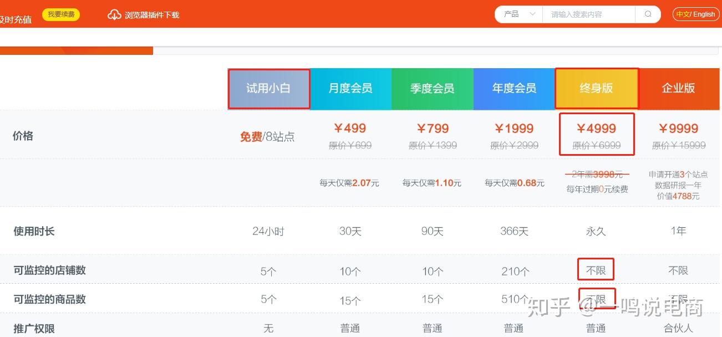The height and width of the screenshot is (337, 722).
Task: Click the 每天仅需1.10元 note
Action: coord(432,183)
